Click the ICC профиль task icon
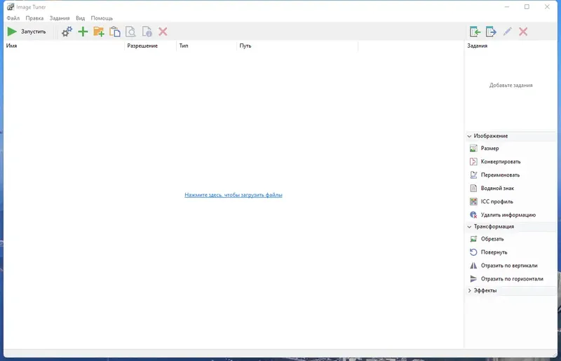 pos(473,201)
